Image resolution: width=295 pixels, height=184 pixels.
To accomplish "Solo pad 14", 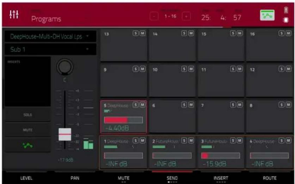I will point(184,33).
